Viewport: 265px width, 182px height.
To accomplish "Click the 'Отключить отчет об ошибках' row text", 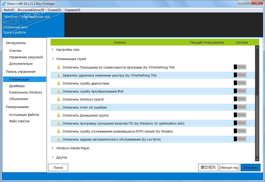I will [85, 107].
